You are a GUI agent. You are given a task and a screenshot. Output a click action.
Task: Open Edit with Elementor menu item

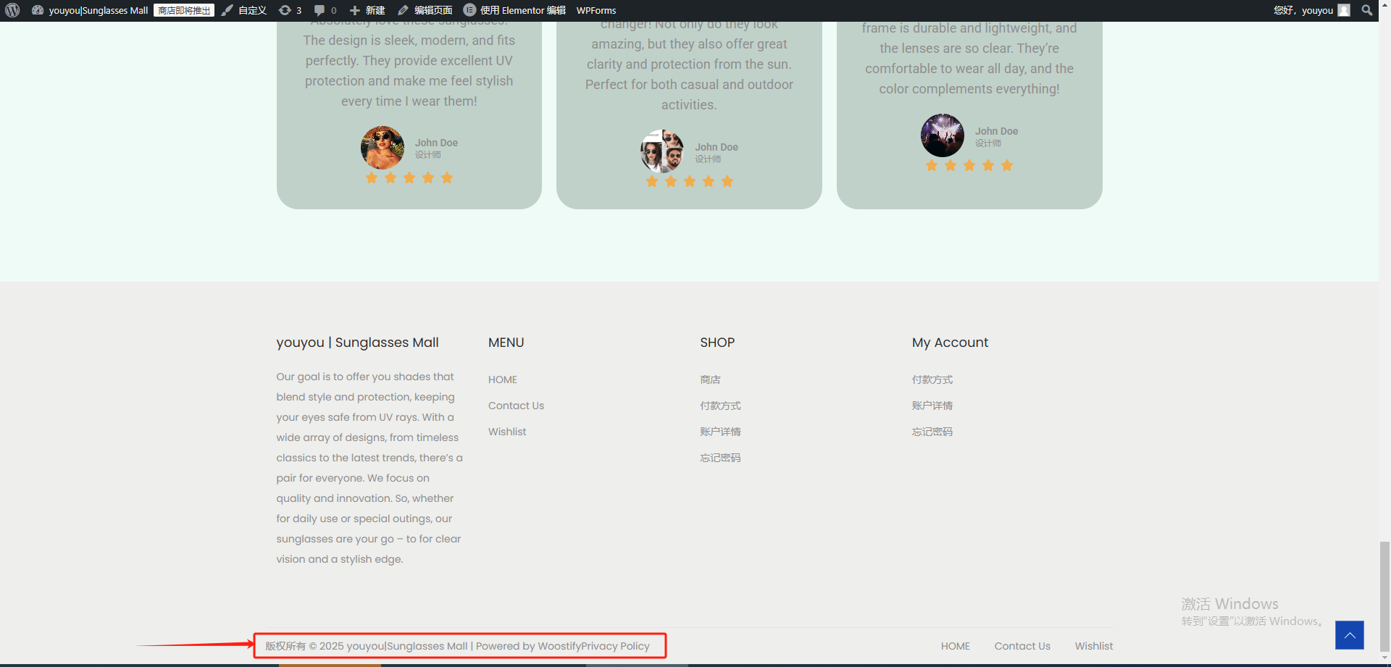[514, 10]
